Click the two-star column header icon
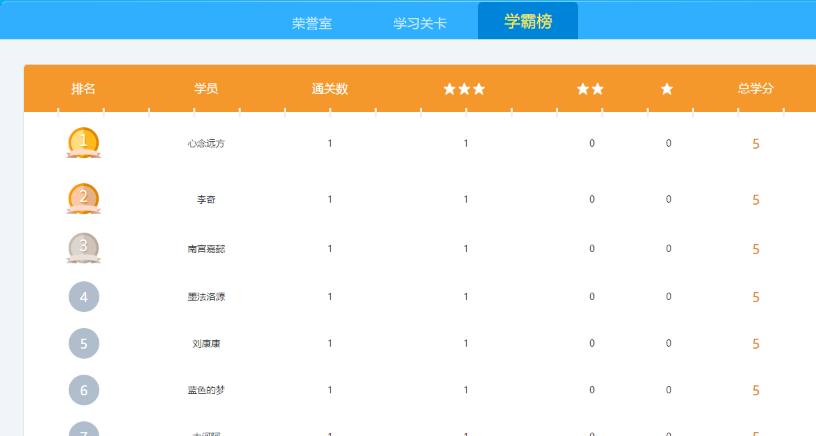Viewport: 816px width, 436px height. click(590, 89)
